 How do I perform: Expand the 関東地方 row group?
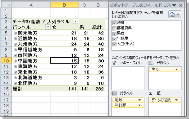coord(15,33)
